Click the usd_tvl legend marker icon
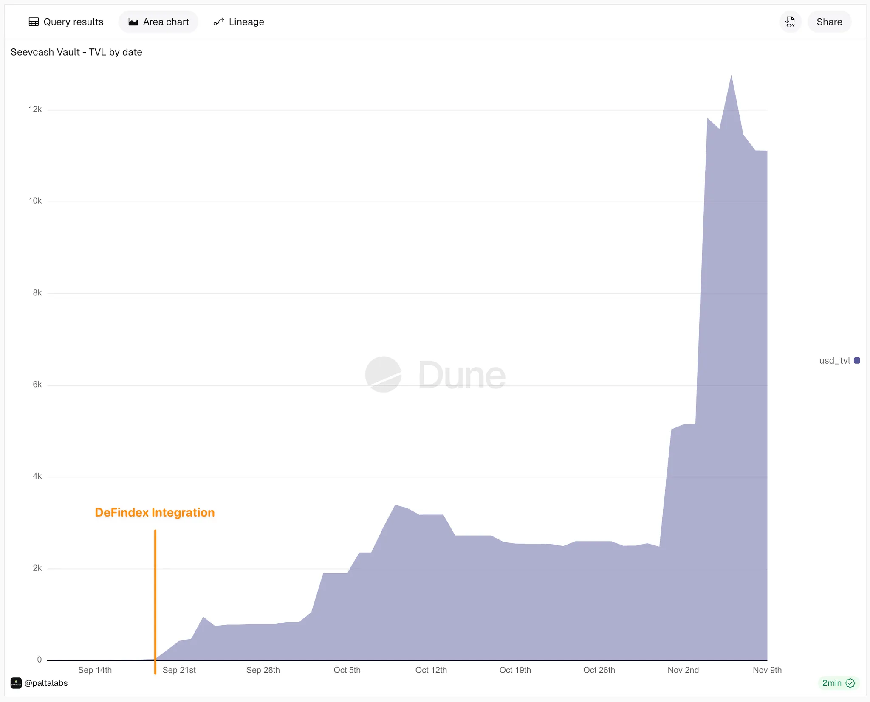The height and width of the screenshot is (702, 870). 856,360
